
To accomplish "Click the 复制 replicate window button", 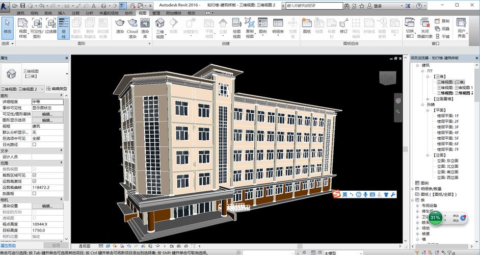I will [x=442, y=21].
